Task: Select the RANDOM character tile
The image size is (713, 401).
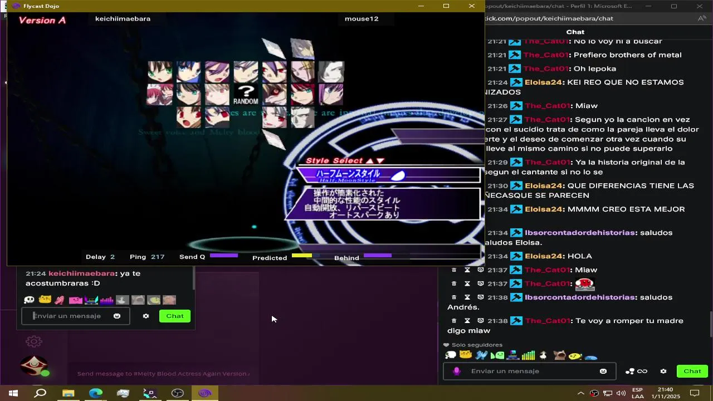Action: tap(246, 94)
